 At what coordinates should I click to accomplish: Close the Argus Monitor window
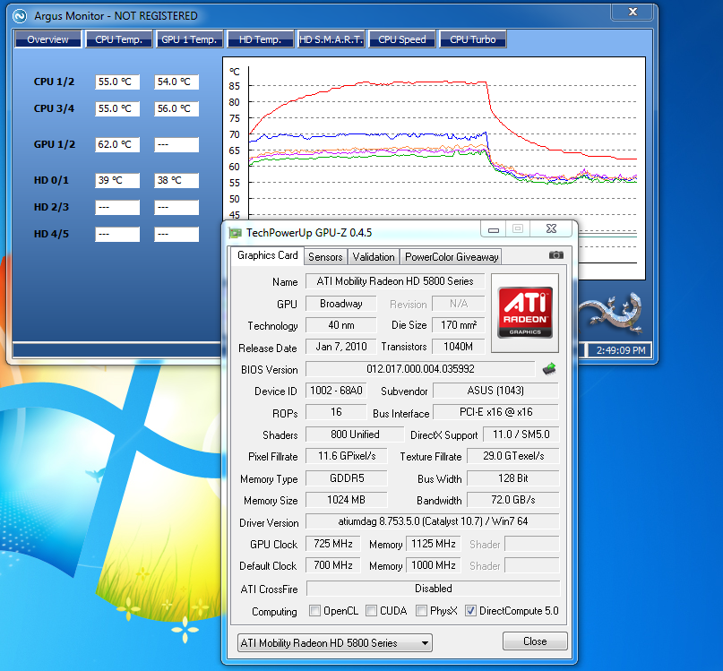coord(633,12)
